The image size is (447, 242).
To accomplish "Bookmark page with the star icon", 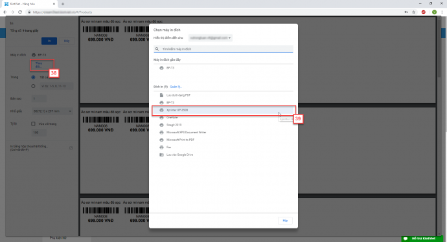I will pyautogui.click(x=414, y=12).
